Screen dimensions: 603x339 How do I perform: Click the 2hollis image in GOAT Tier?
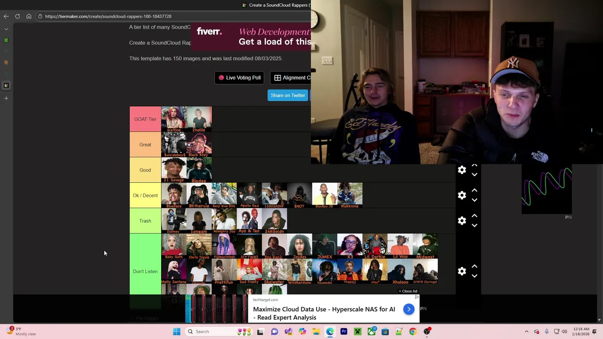(x=199, y=119)
